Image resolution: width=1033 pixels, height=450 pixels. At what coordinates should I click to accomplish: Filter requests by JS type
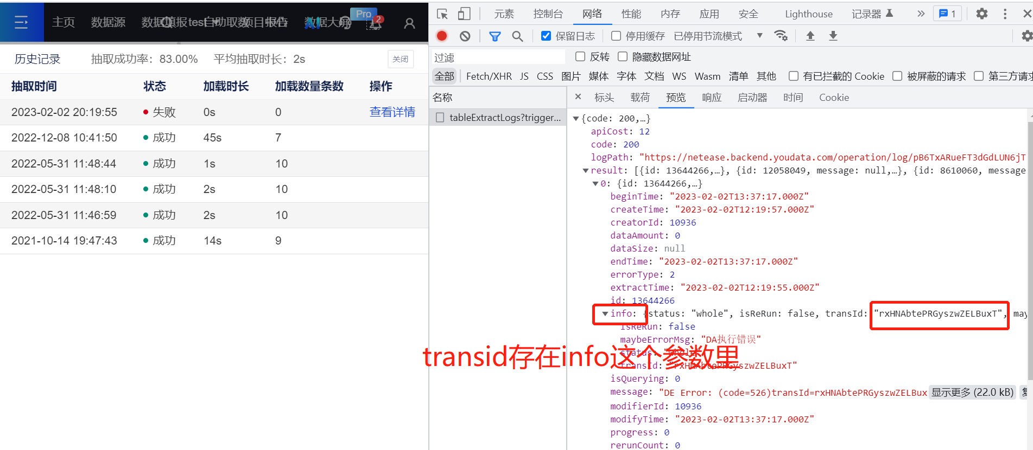pos(524,76)
